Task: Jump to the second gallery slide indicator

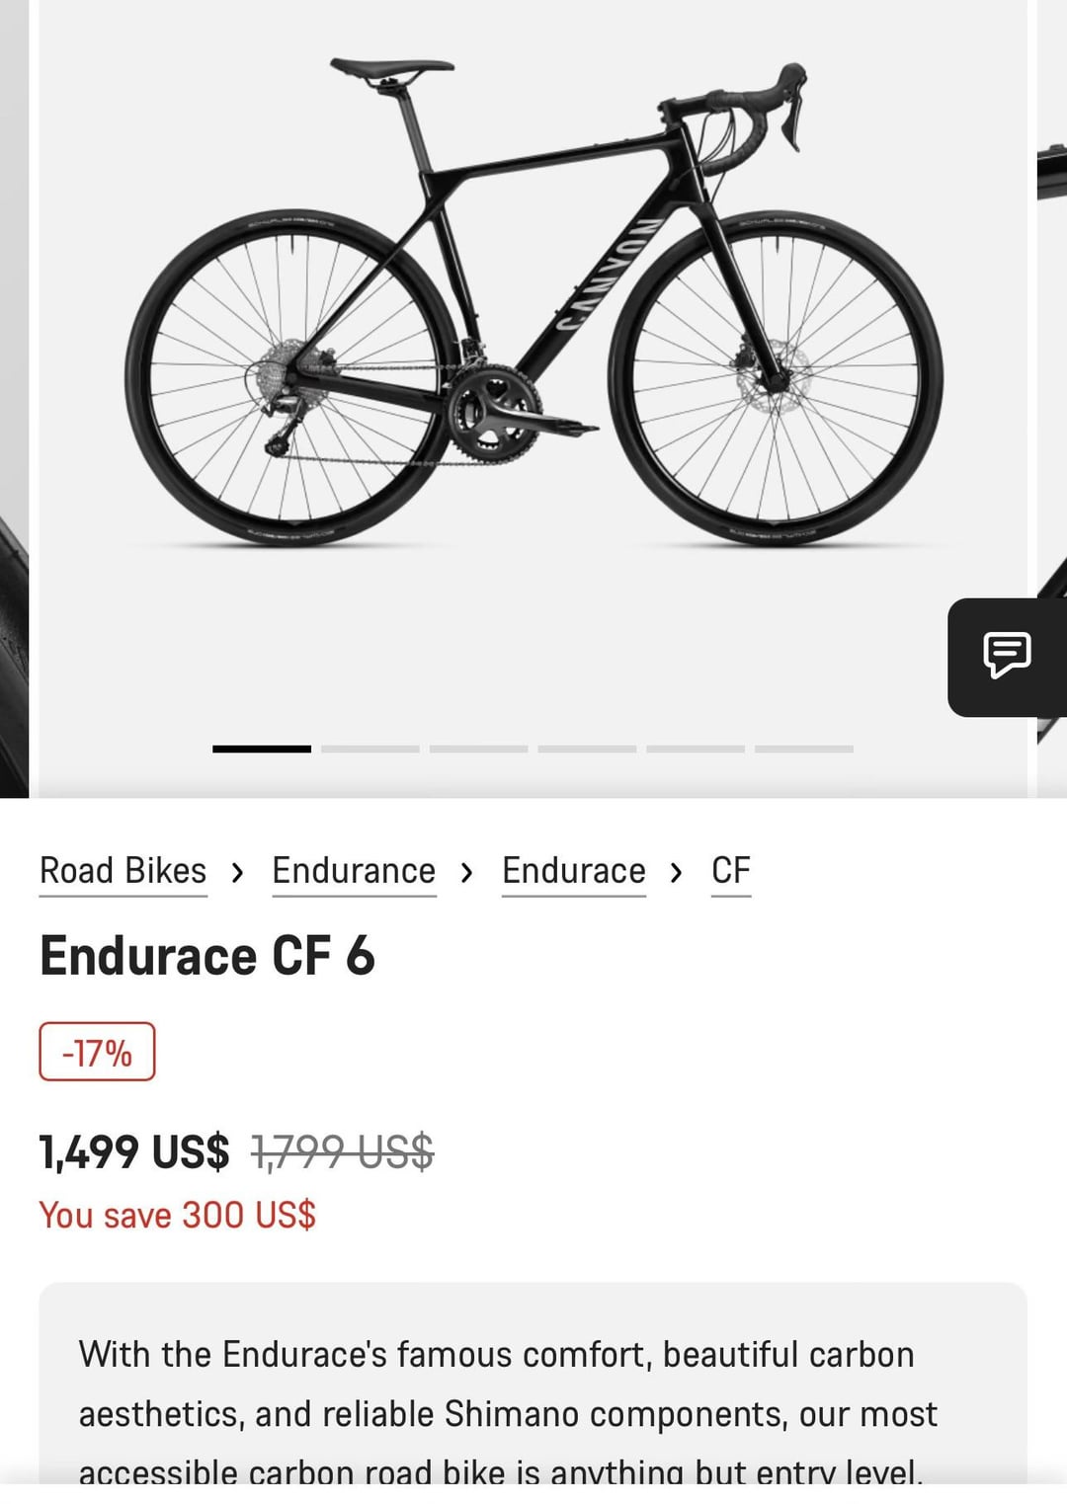Action: 370,750
